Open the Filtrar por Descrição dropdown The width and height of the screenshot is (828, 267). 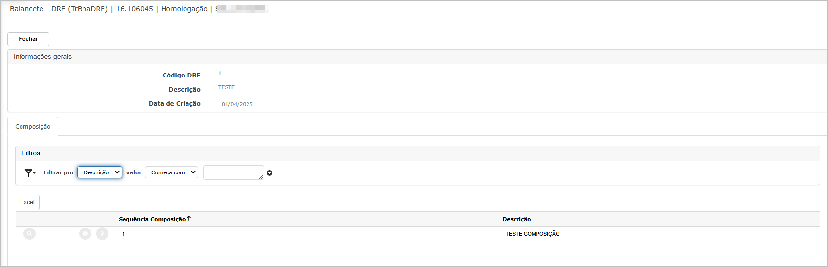point(100,172)
